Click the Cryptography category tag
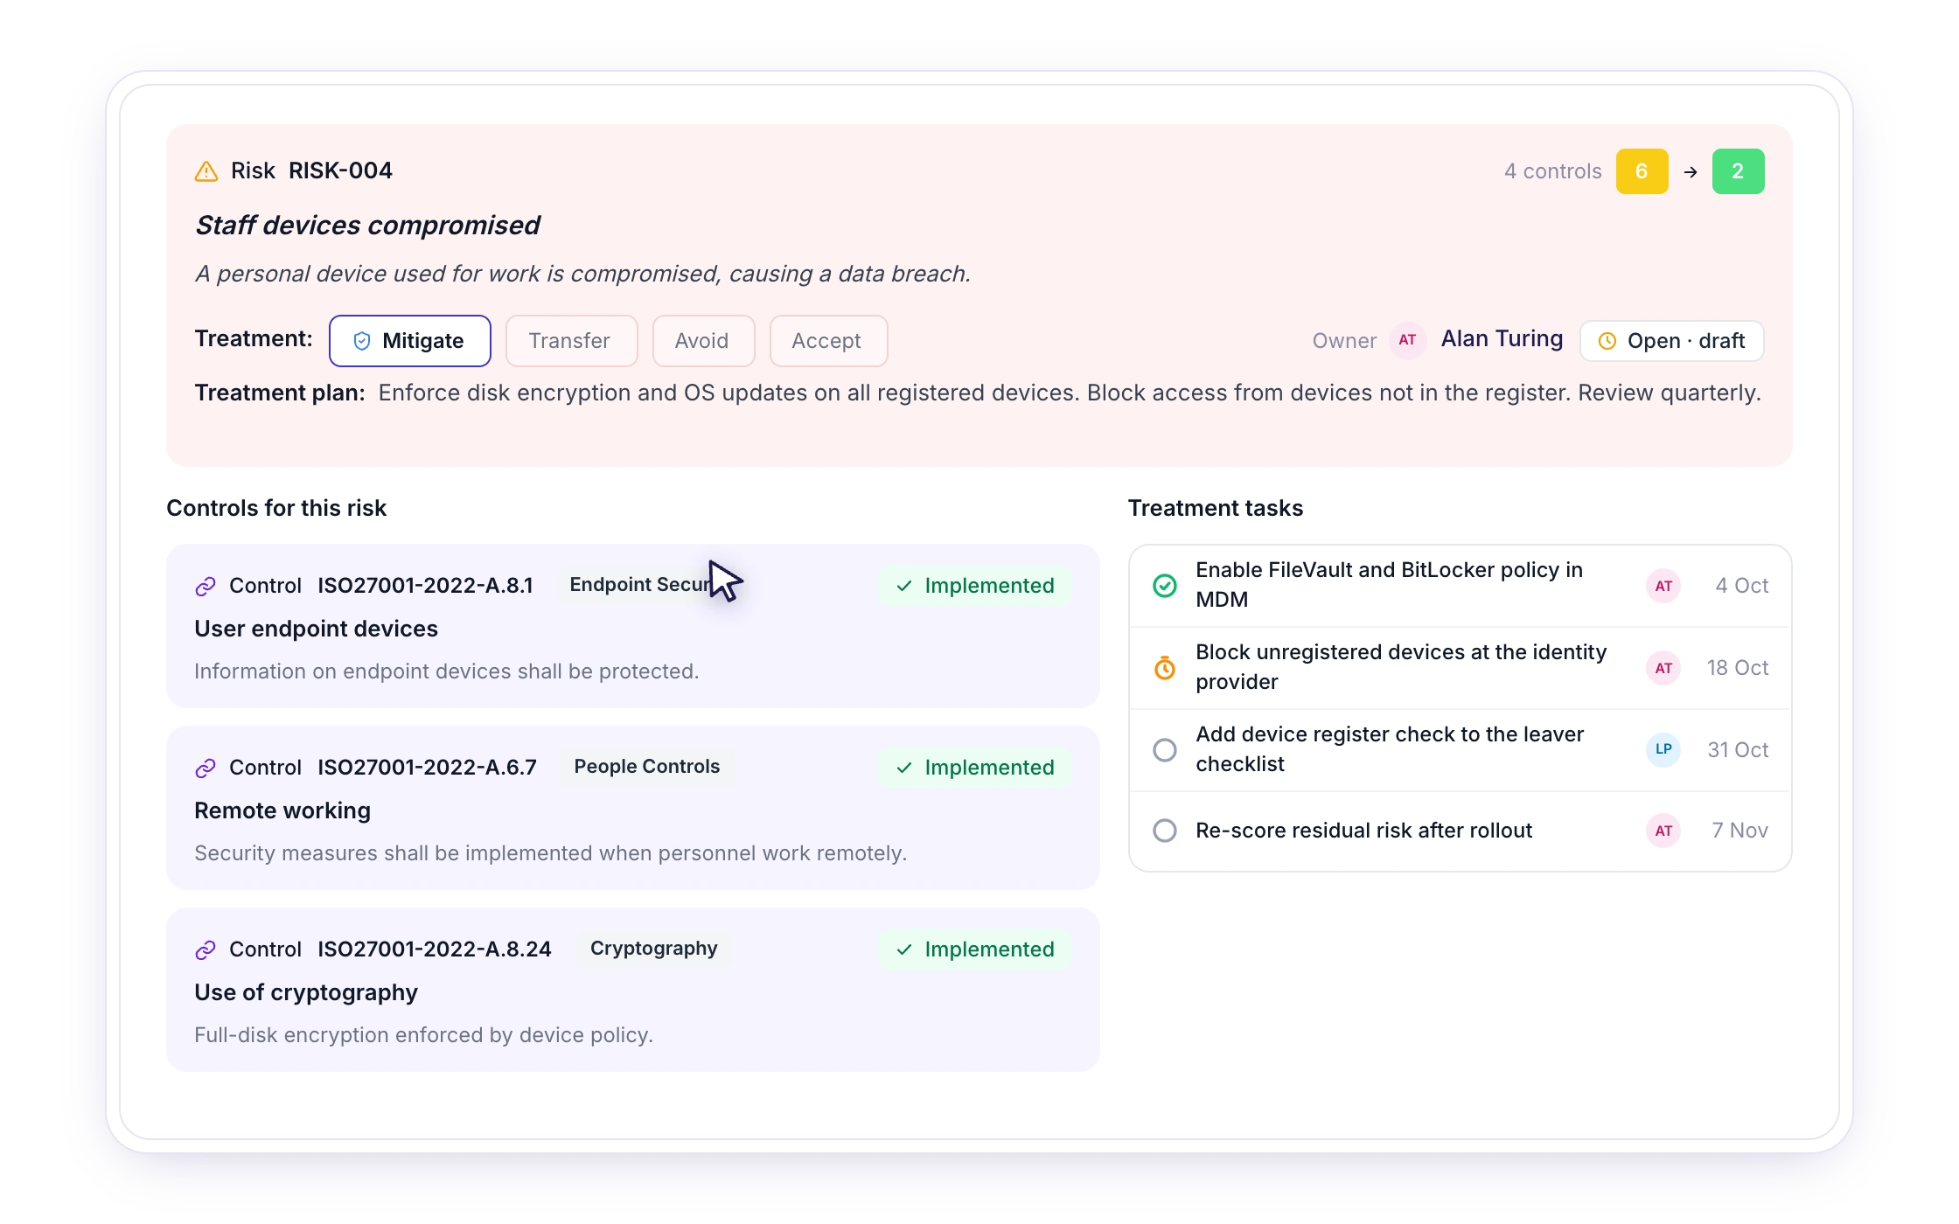Viewport: 1959px width, 1224px height. click(x=654, y=949)
